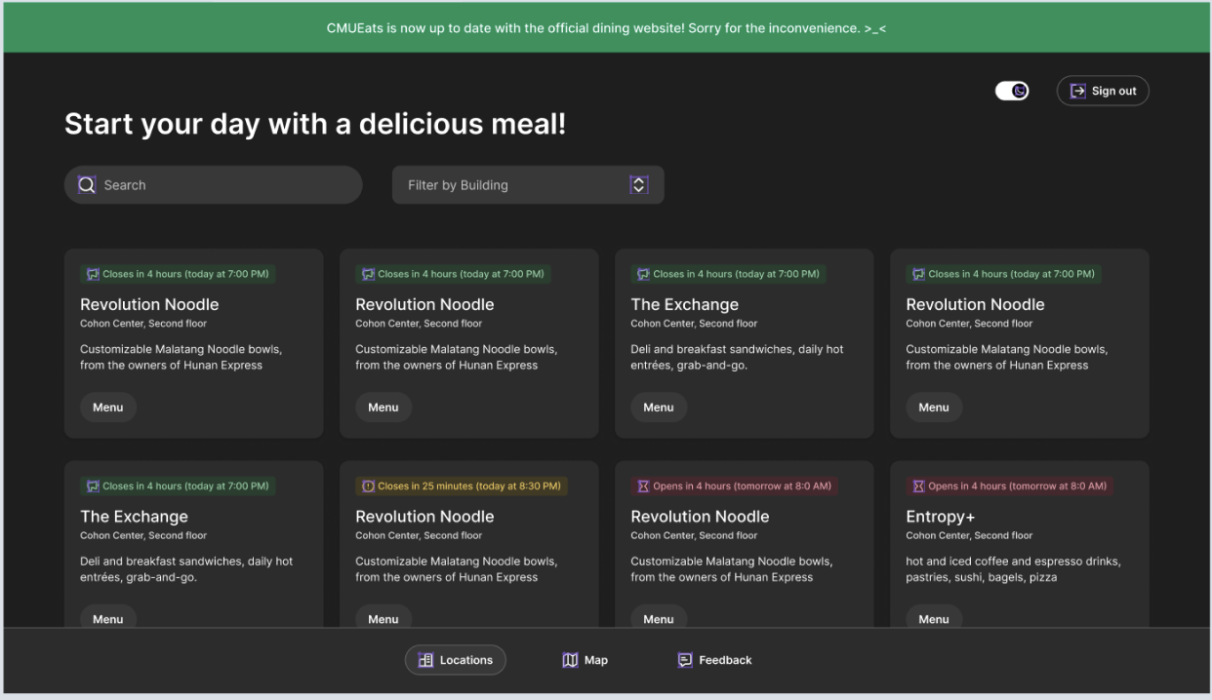Click the green CMUEats announcement banner text
The width and height of the screenshot is (1212, 700).
pos(606,28)
